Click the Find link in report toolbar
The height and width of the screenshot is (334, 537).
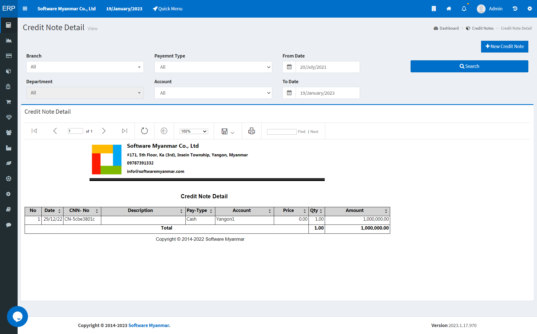coord(302,132)
